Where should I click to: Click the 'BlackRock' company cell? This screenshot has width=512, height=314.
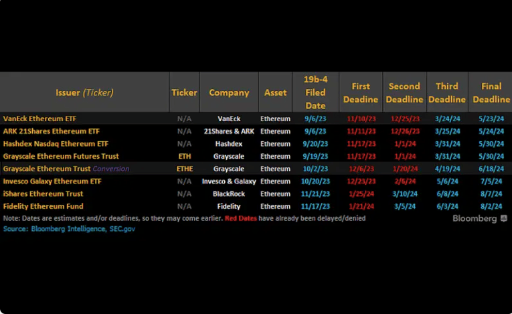coord(229,193)
